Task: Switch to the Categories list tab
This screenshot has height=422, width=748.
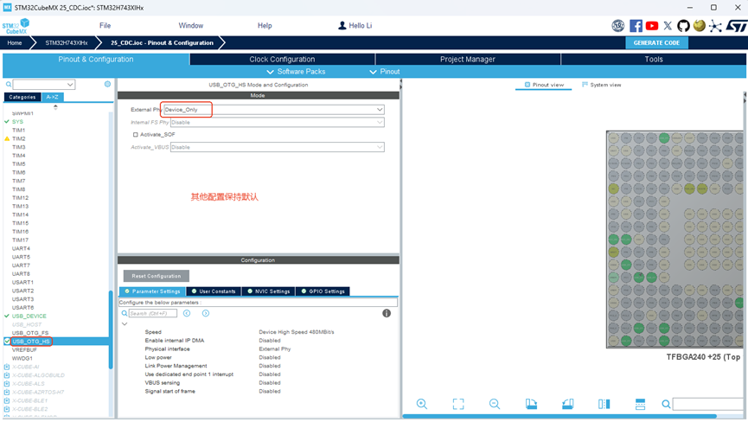Action: 22,97
